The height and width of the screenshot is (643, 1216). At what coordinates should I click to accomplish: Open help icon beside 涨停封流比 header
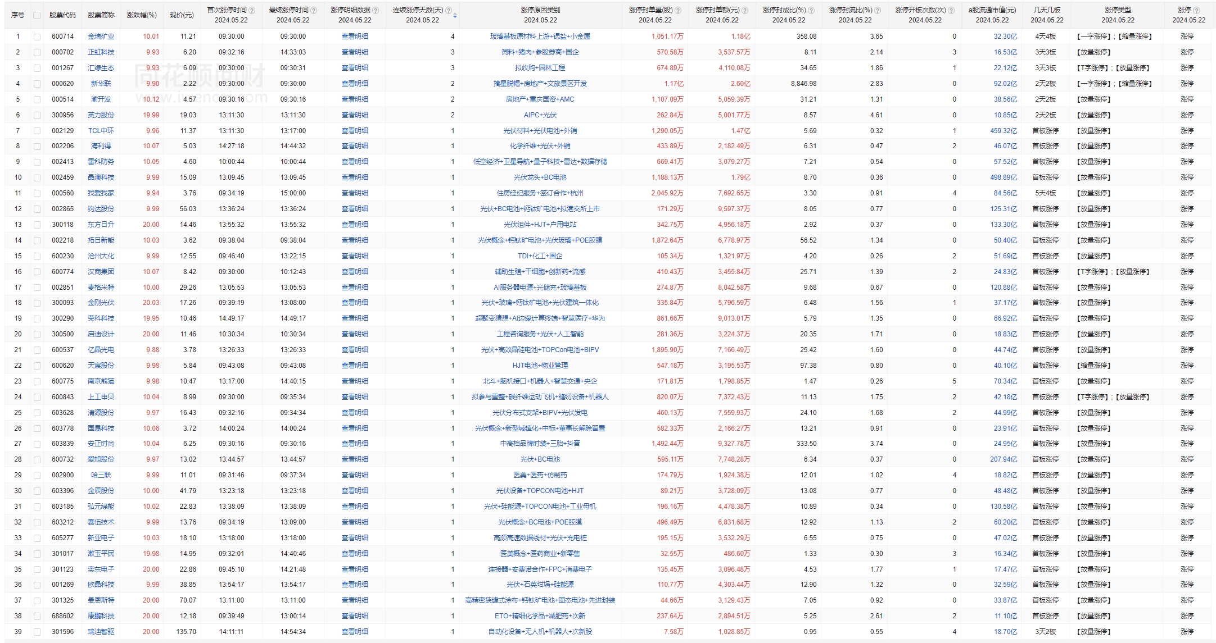point(878,11)
